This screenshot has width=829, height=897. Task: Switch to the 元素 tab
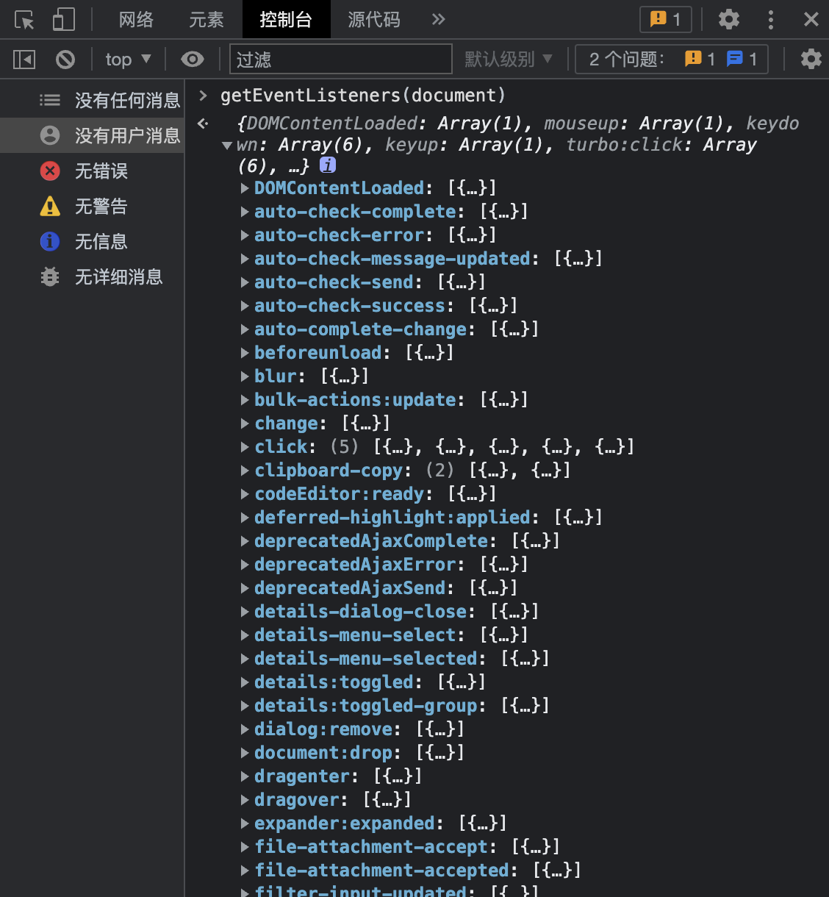(x=207, y=19)
